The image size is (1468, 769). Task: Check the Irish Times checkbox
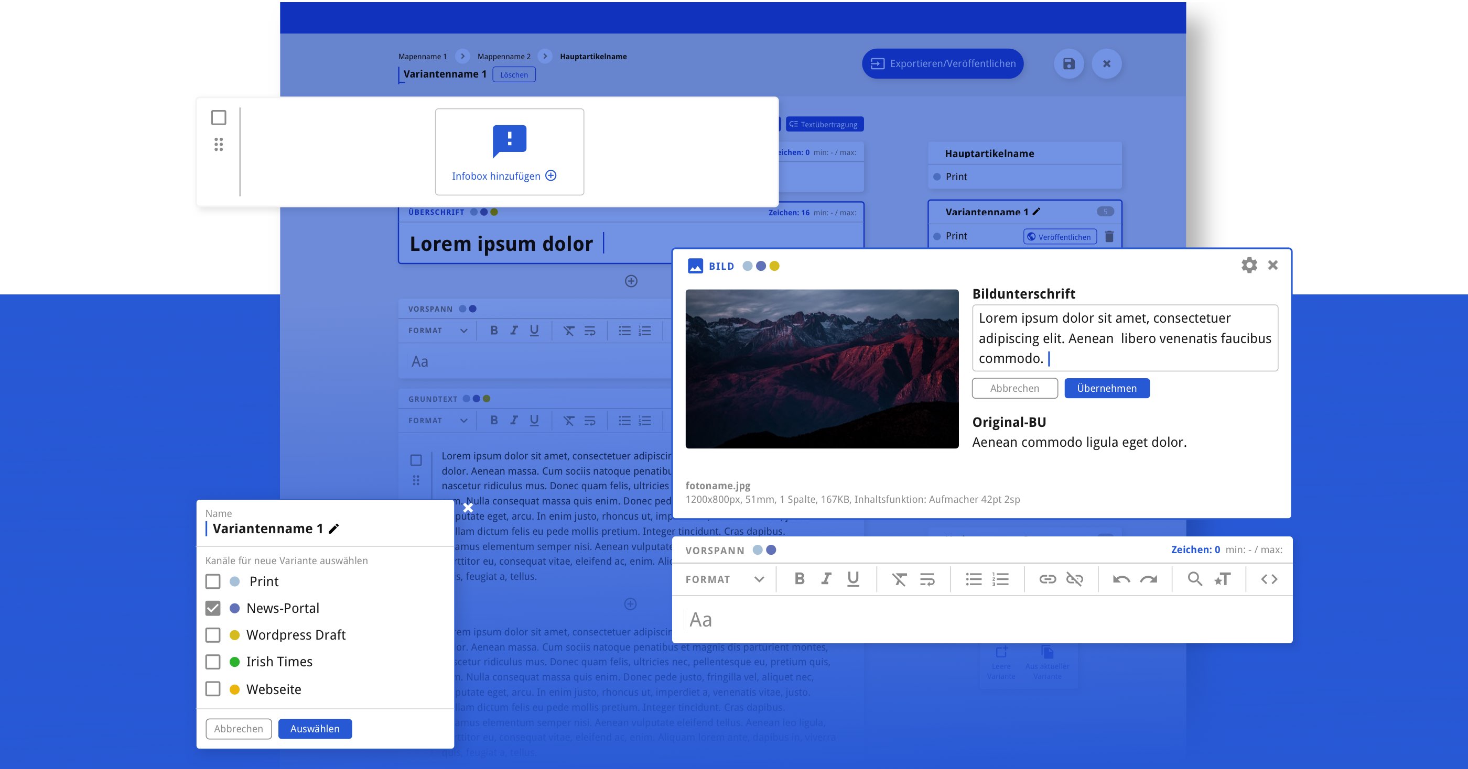pyautogui.click(x=212, y=662)
